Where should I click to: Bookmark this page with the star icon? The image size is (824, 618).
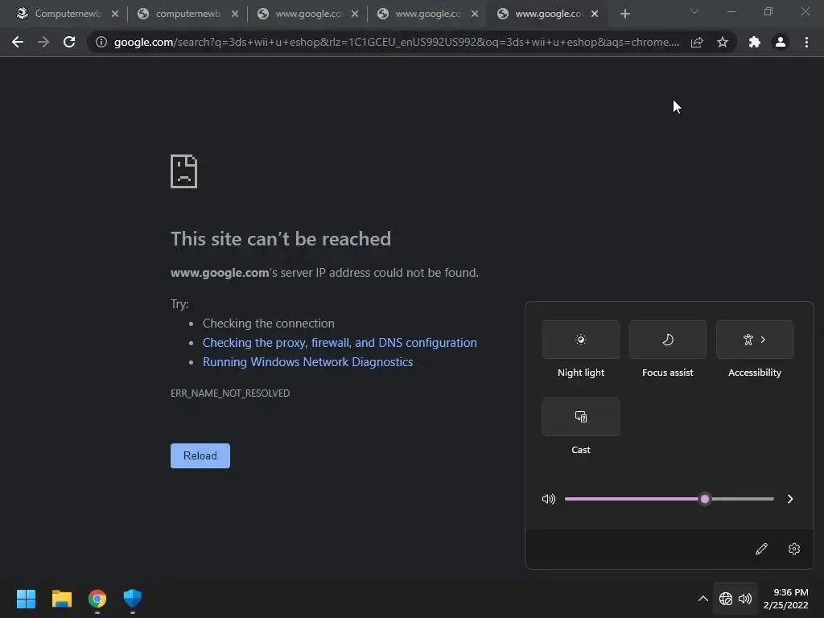(723, 42)
